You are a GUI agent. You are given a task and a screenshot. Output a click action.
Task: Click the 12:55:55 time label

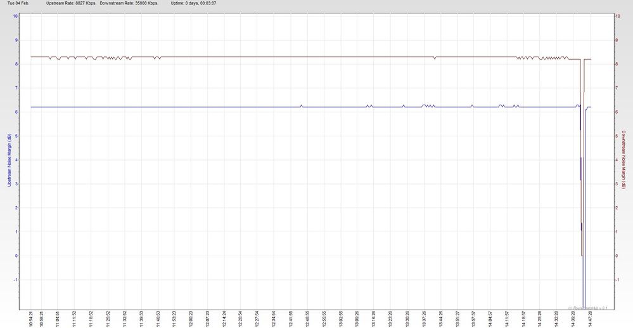click(x=324, y=319)
